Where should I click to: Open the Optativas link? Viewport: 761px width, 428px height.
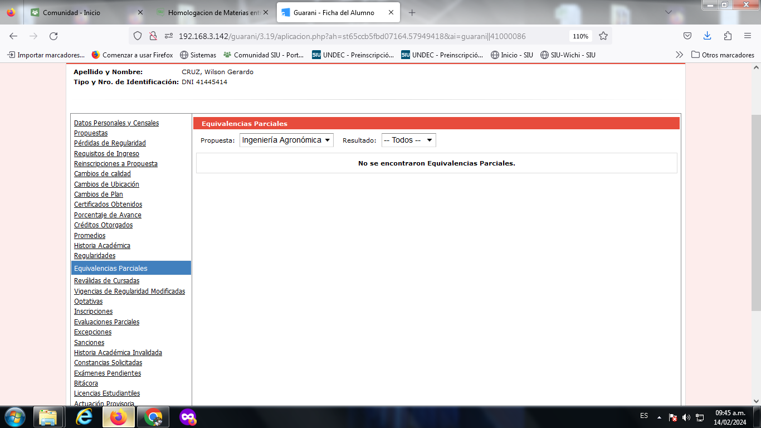[x=89, y=301]
